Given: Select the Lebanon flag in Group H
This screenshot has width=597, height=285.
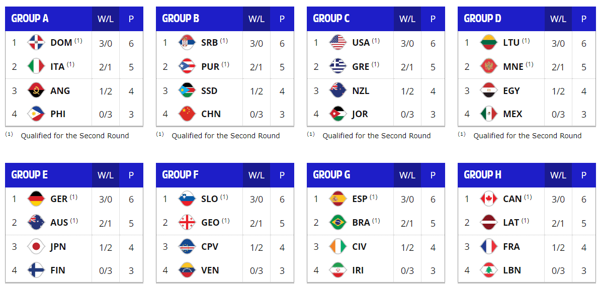Looking at the screenshot, I should point(489,270).
